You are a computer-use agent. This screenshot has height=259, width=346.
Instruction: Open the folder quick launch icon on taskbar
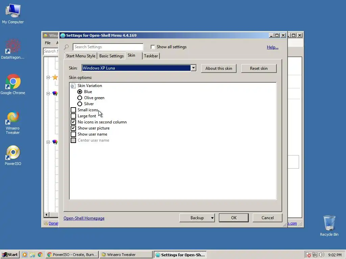pos(32,255)
